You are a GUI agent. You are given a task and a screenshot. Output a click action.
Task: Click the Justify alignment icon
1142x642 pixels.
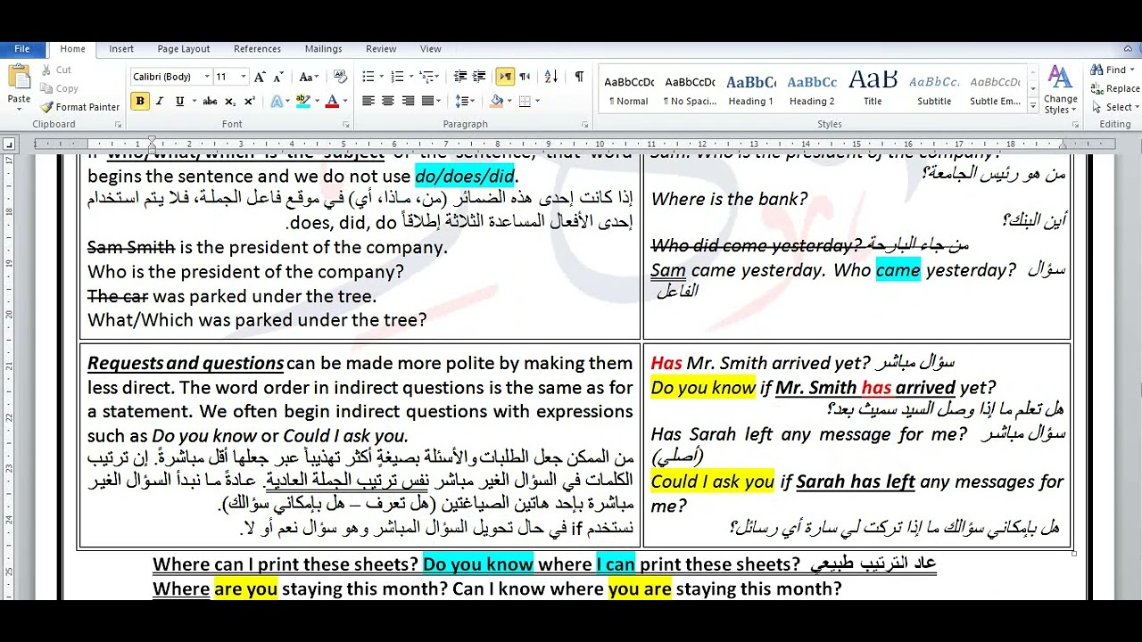[427, 101]
